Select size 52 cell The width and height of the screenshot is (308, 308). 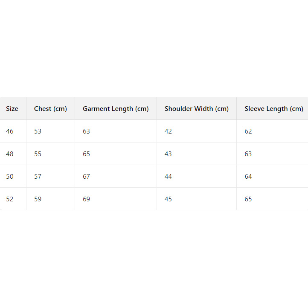coord(10,199)
